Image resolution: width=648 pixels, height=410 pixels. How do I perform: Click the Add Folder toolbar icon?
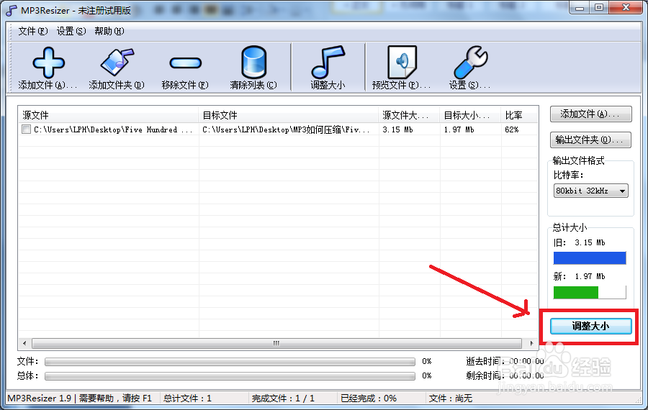(117, 63)
